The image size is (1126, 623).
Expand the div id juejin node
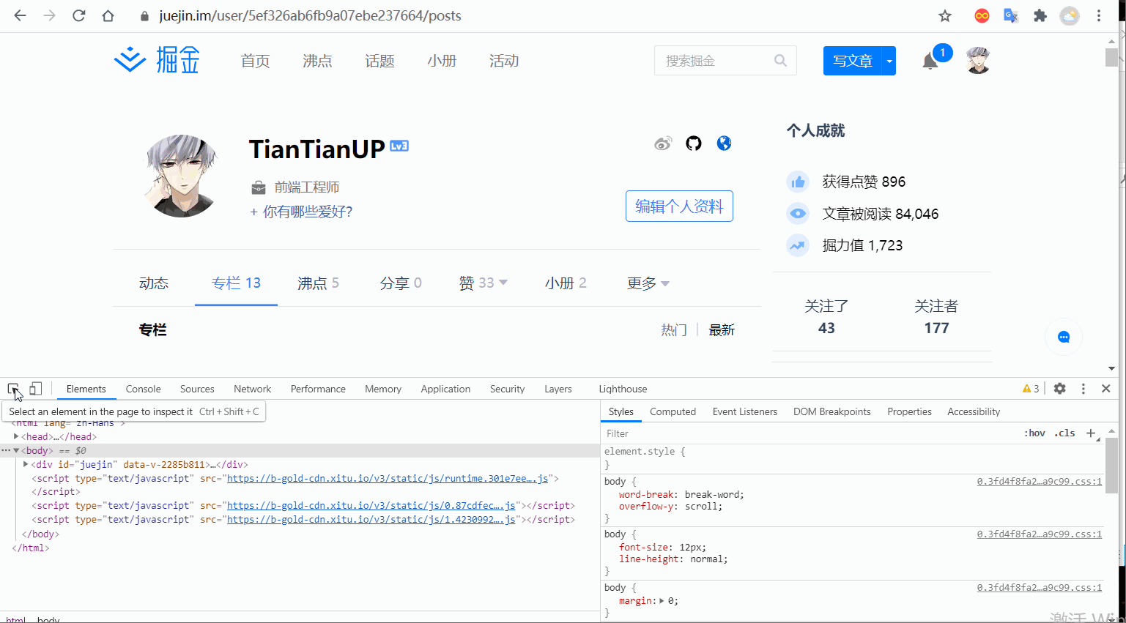(26, 464)
